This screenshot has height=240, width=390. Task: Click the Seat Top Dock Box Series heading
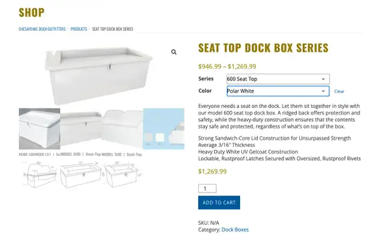pos(263,48)
